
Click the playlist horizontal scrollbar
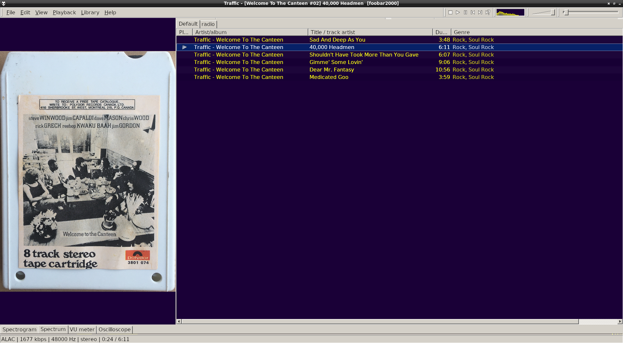[380, 322]
